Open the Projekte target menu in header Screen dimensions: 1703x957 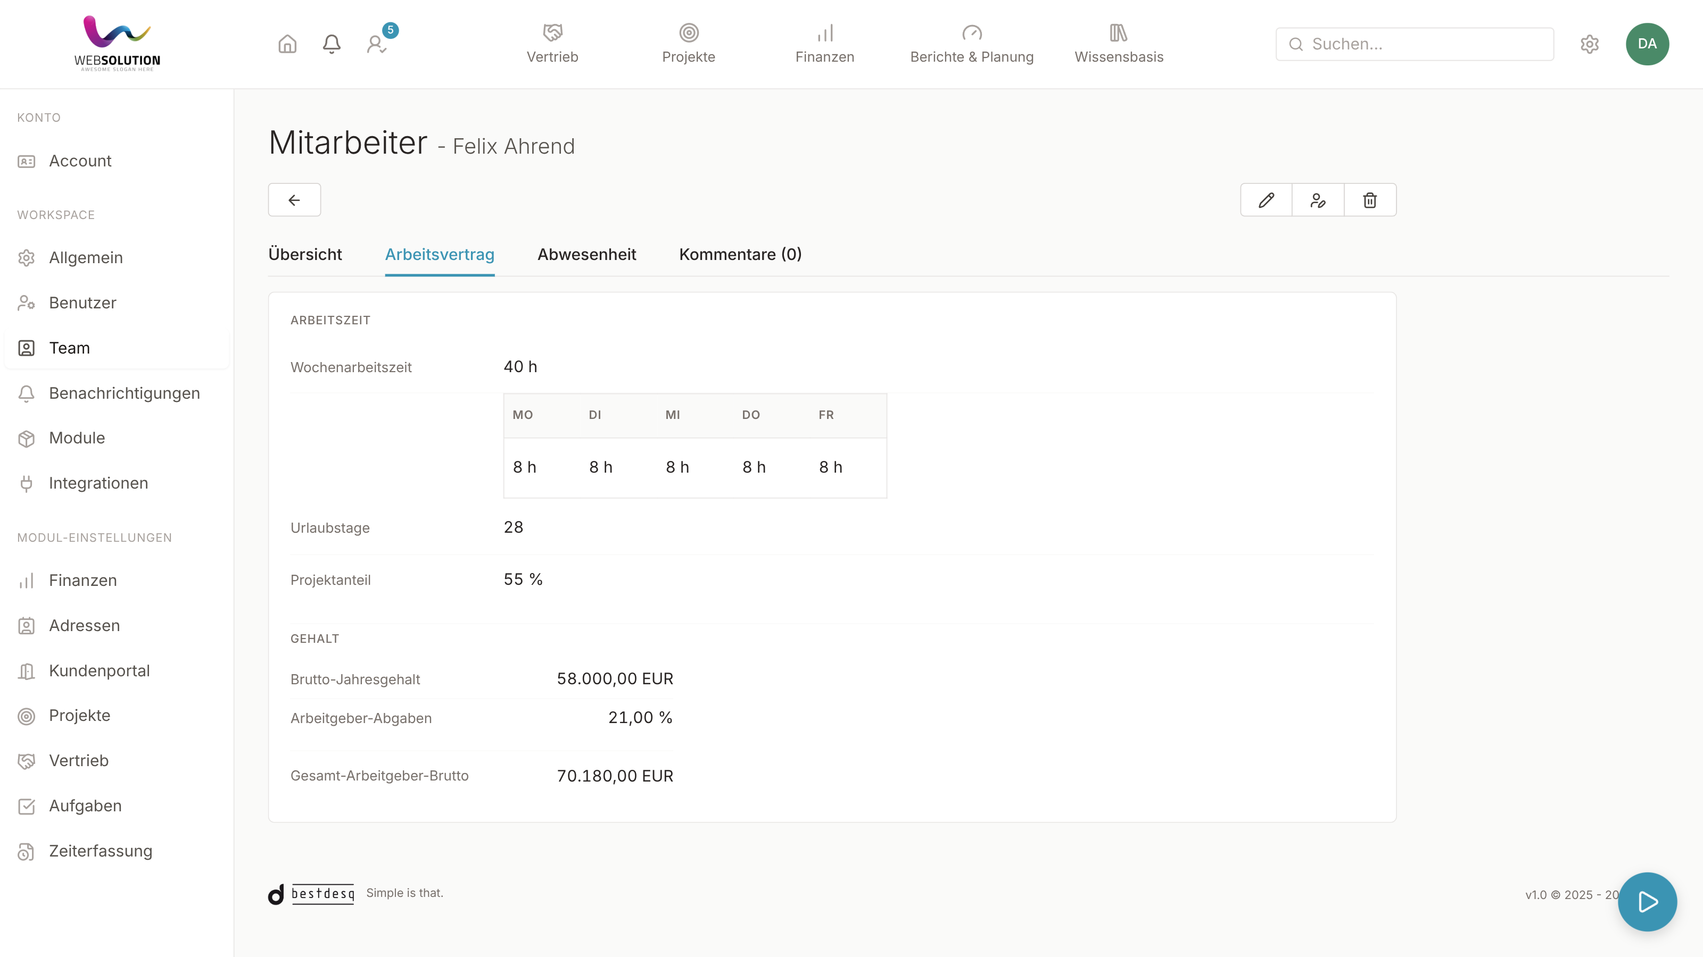pos(688,44)
